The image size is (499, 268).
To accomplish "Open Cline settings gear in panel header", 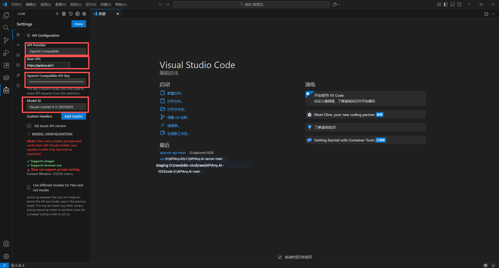I will click(84, 14).
